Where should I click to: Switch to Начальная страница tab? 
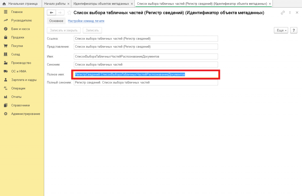pyautogui.click(x=21, y=4)
